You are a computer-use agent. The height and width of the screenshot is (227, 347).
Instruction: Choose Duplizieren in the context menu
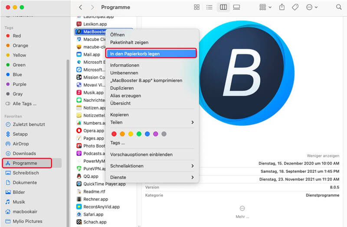point(122,88)
